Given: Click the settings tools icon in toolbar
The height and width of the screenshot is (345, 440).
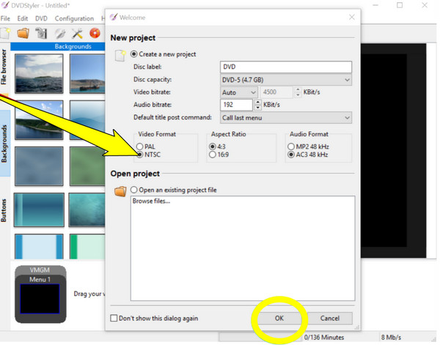Looking at the screenshot, I should 77,34.
